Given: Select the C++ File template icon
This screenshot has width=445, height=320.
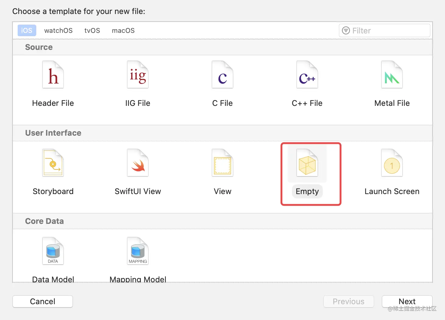Looking at the screenshot, I should [x=307, y=75].
